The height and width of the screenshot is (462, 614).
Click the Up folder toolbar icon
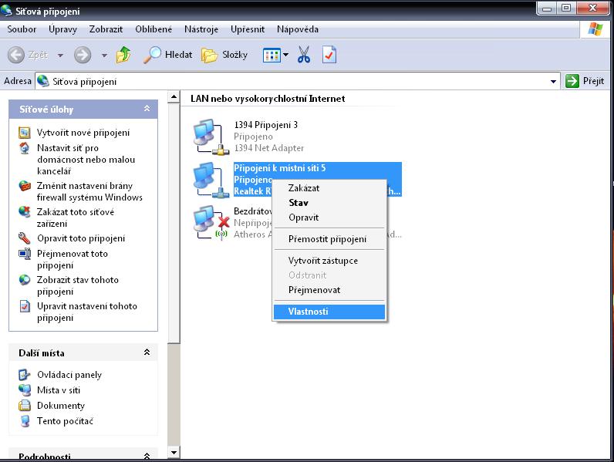coord(123,55)
